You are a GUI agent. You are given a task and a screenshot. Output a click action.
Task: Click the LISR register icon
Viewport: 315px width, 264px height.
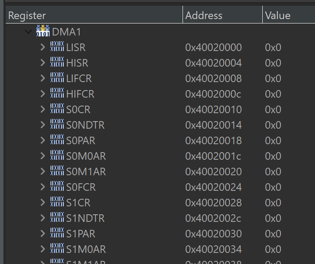click(x=57, y=46)
